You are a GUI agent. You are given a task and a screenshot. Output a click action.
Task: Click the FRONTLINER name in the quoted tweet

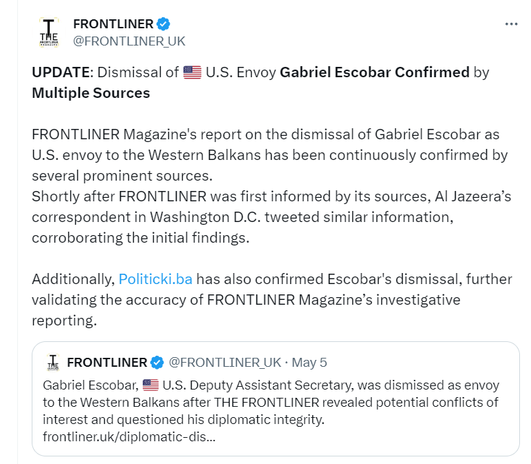[107, 363]
